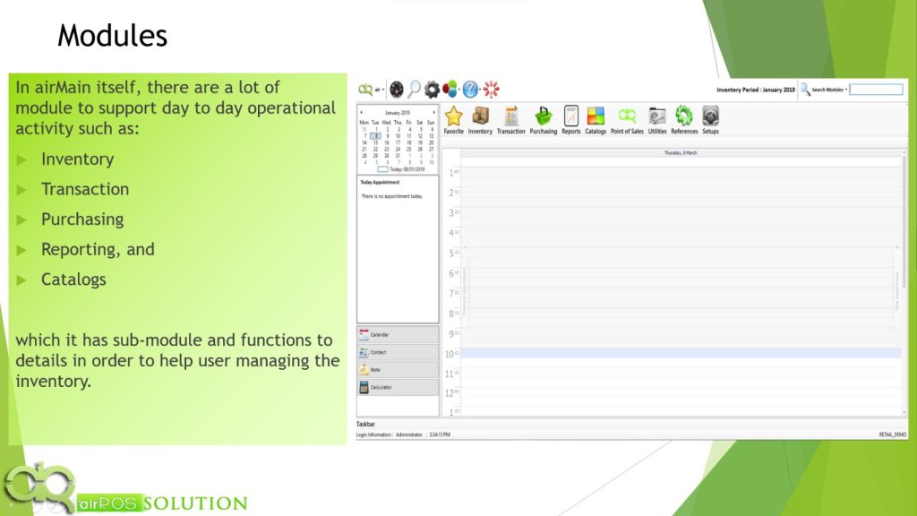Open the Purchasing basket icon
917x516 pixels.
pos(544,116)
